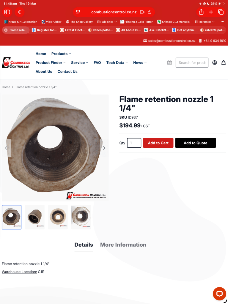Open the user account icon
228x304 pixels.
point(214,62)
